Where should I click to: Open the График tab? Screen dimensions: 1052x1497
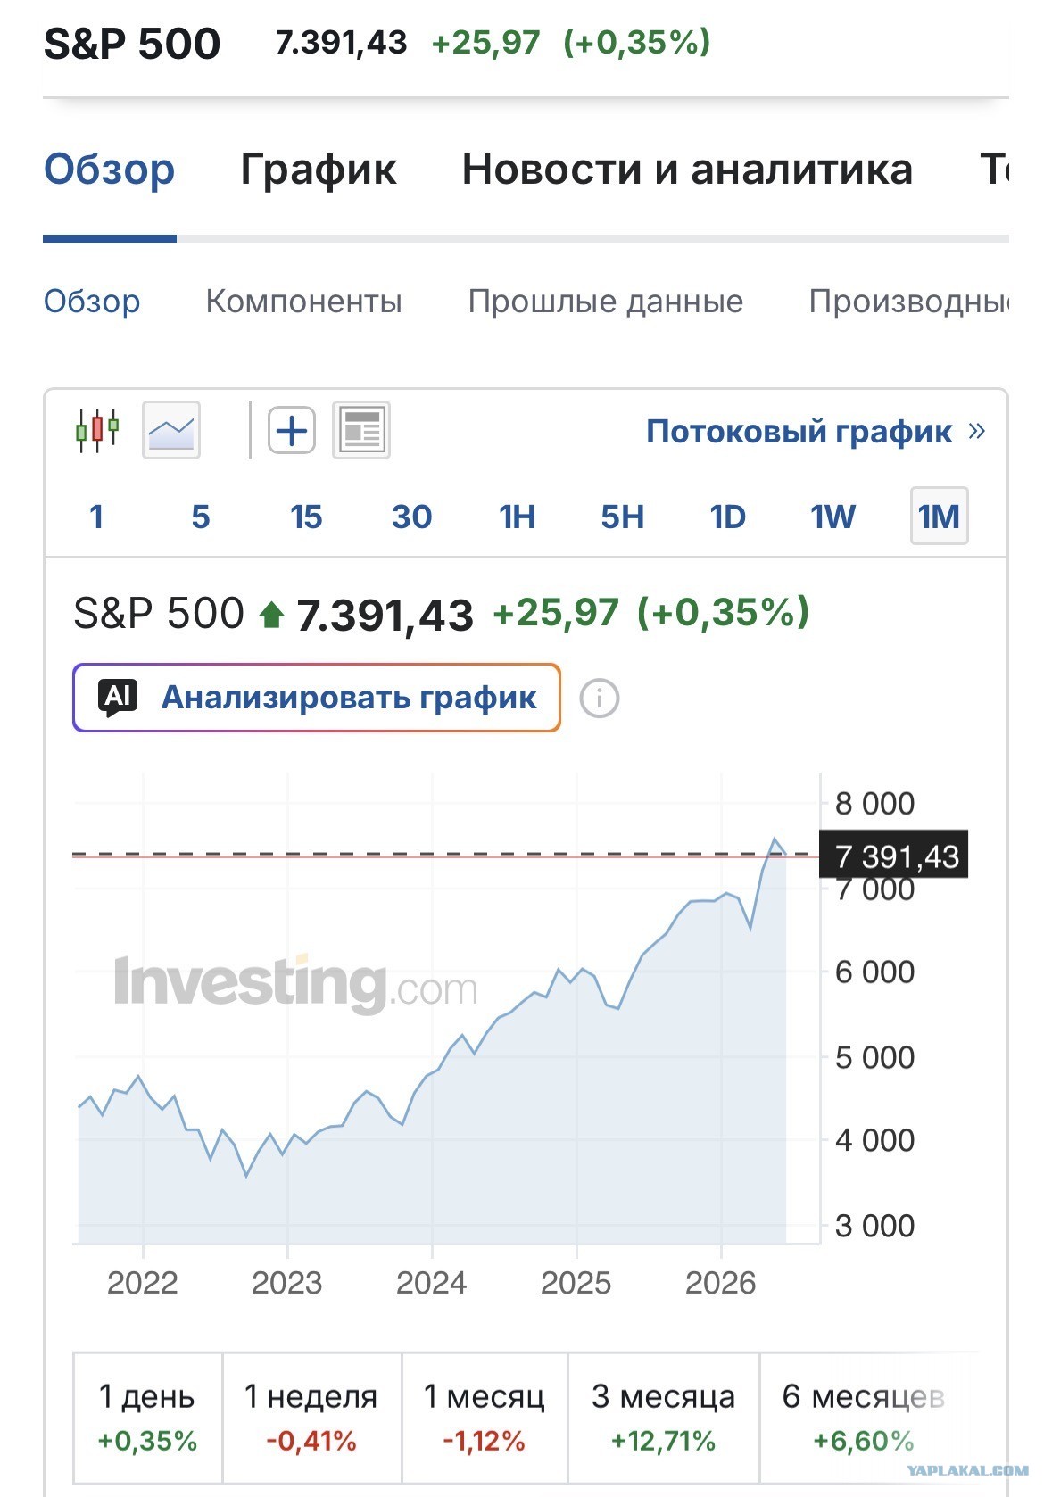pos(319,169)
